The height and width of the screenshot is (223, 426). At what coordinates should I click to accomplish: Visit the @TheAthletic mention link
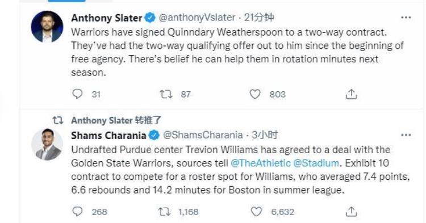coord(261,163)
